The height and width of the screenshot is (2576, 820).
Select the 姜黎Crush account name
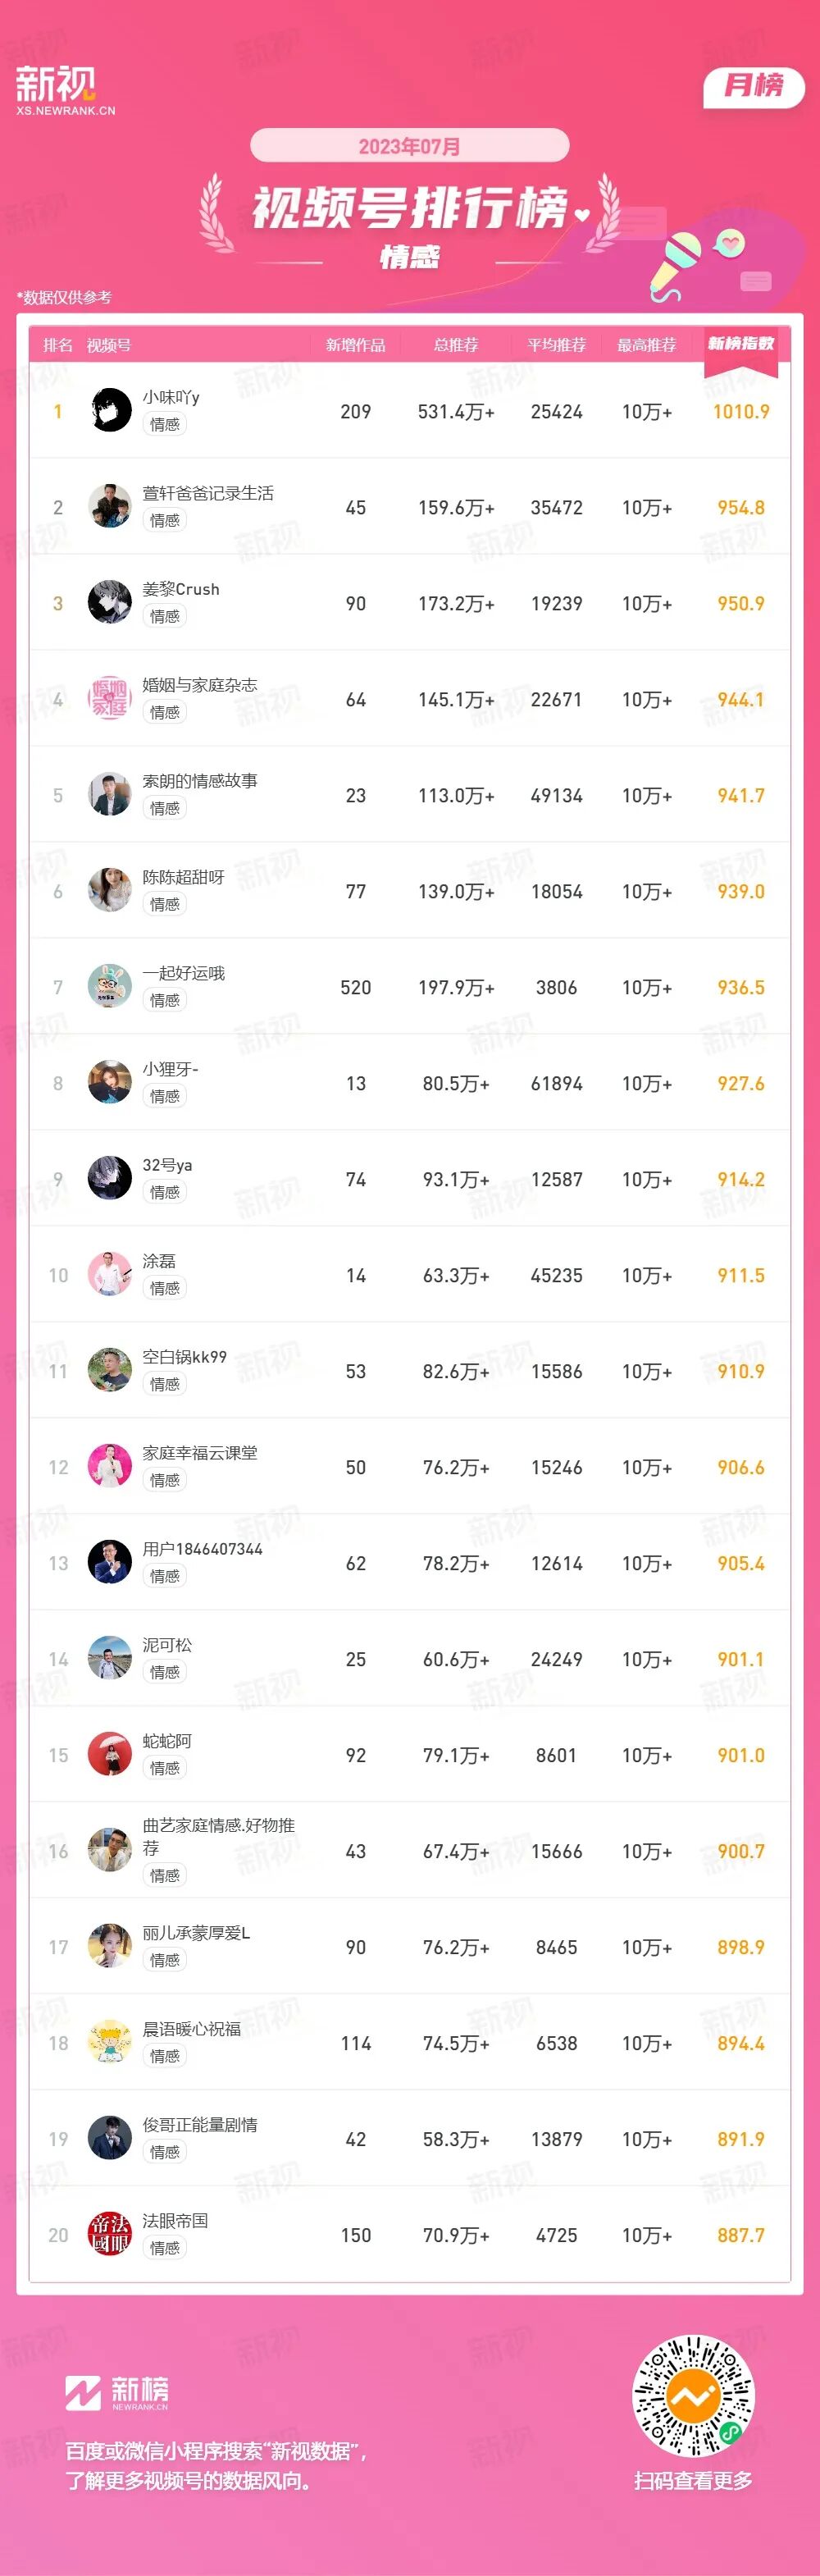(x=181, y=589)
